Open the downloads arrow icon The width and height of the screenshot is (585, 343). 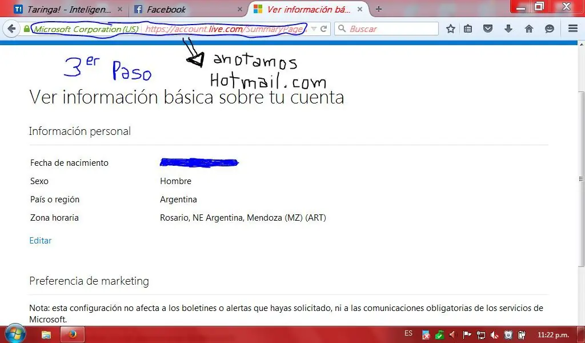pyautogui.click(x=508, y=29)
